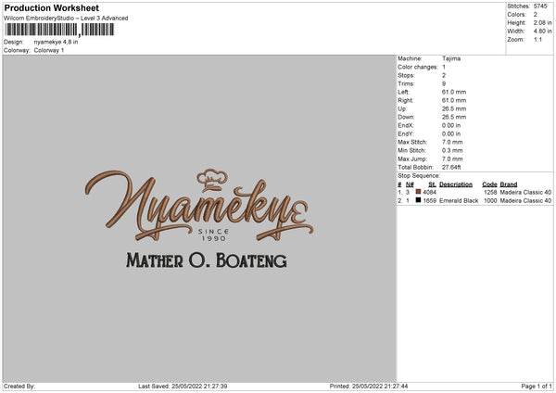
Task: Click the Brand column header
Action: point(509,184)
